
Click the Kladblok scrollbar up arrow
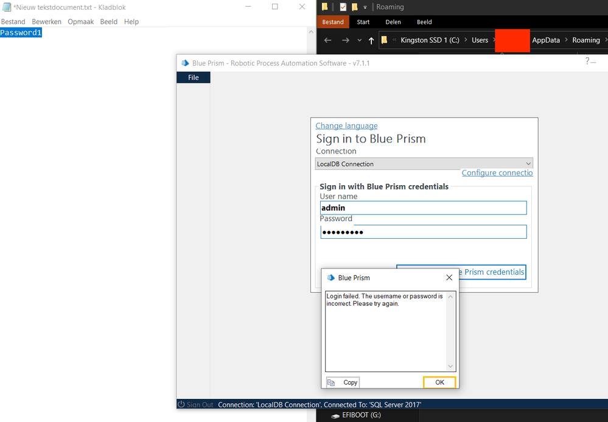point(311,32)
